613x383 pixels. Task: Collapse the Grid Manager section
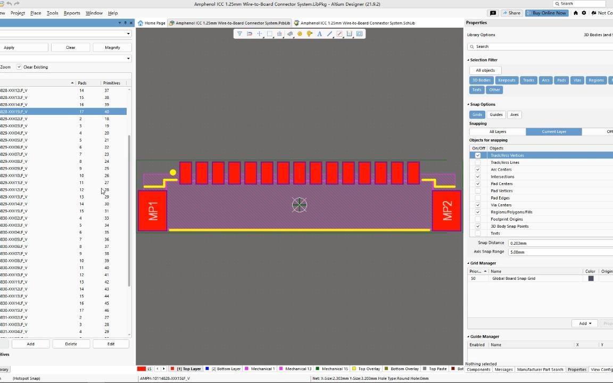[468, 263]
